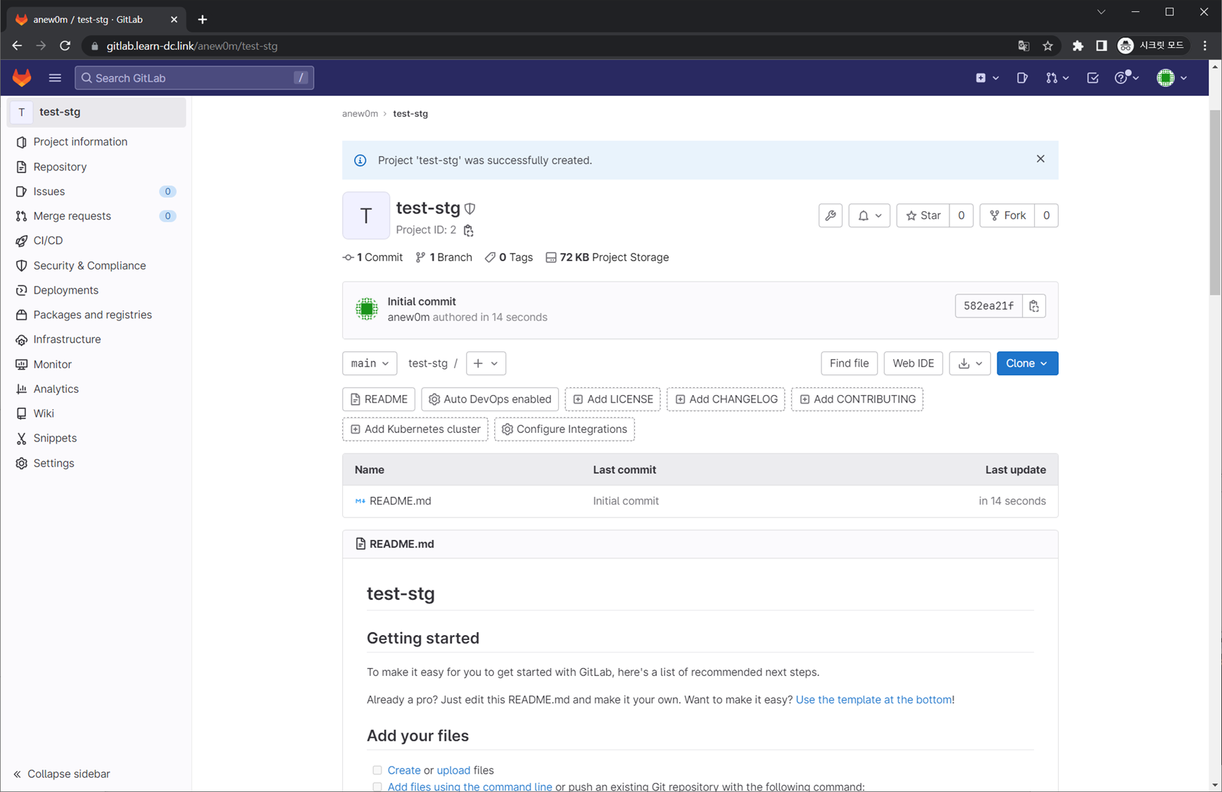Open the README.md file link

click(x=400, y=501)
